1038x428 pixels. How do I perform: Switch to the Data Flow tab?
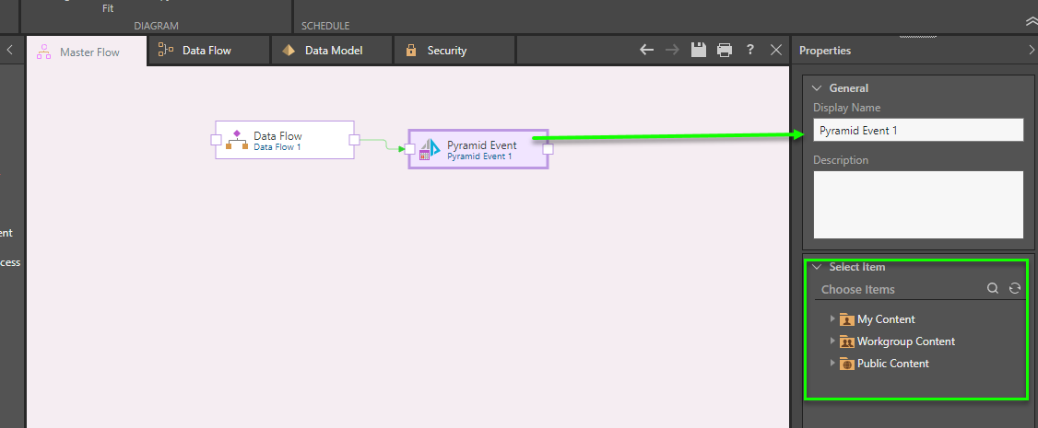tap(206, 51)
